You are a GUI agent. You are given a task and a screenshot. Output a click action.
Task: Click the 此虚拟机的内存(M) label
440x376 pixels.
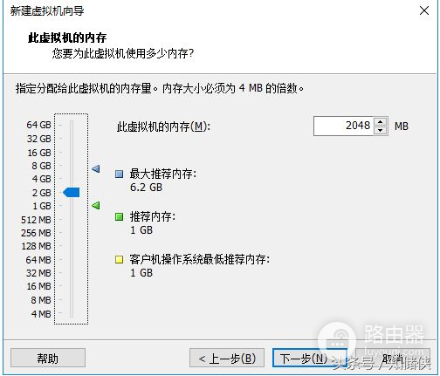coord(163,126)
